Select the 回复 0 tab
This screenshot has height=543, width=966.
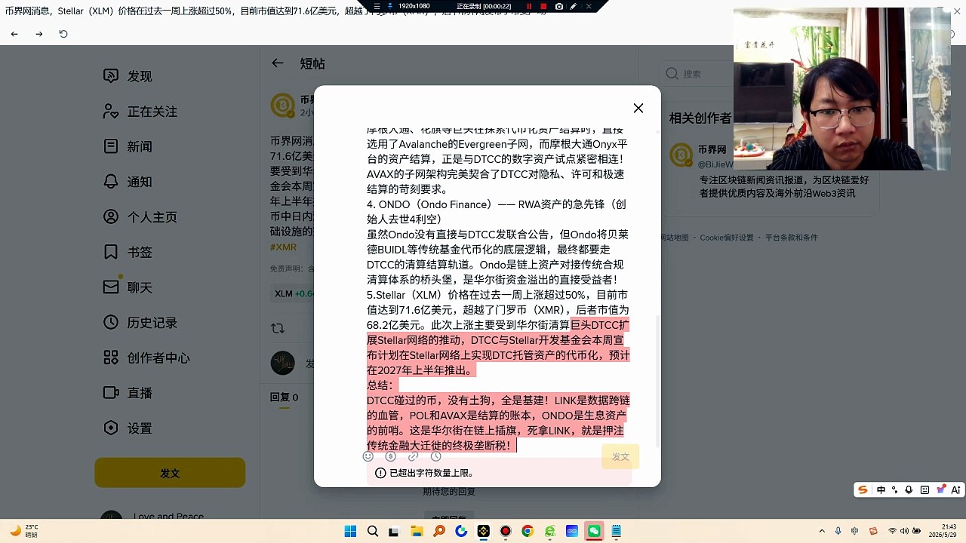click(x=285, y=397)
